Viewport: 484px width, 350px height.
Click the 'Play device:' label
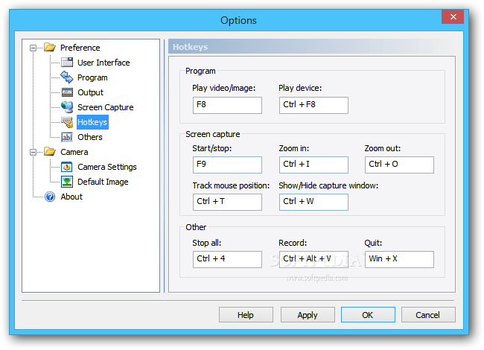point(300,89)
